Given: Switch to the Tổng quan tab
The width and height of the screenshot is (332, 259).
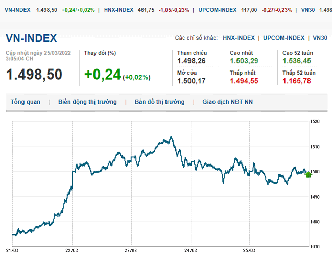Looking at the screenshot, I should (26, 102).
